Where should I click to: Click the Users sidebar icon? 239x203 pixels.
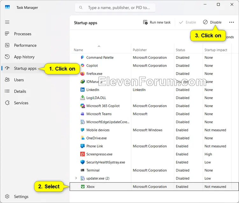coord(7,80)
